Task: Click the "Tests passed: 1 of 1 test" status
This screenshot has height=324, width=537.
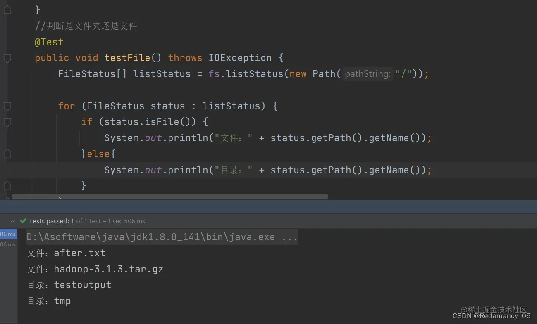Action: click(x=65, y=221)
